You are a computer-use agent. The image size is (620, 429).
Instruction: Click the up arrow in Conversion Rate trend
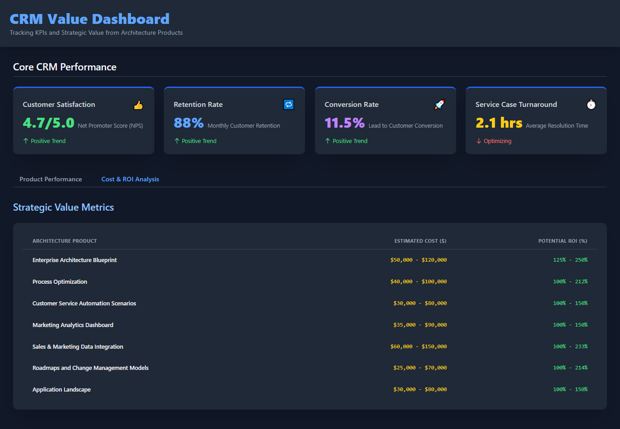click(x=328, y=141)
